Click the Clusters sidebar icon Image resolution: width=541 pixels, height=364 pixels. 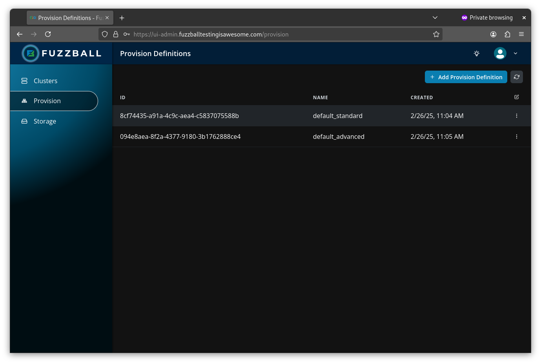[24, 81]
